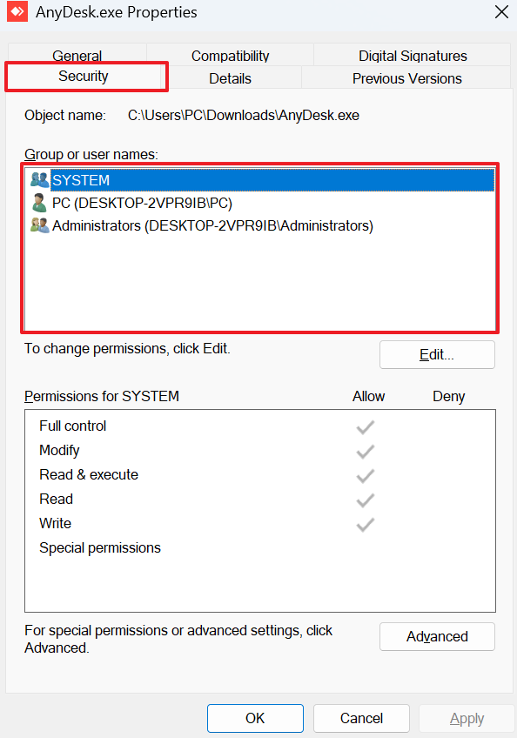The height and width of the screenshot is (738, 517).
Task: Click Apply to save changes
Action: (467, 718)
